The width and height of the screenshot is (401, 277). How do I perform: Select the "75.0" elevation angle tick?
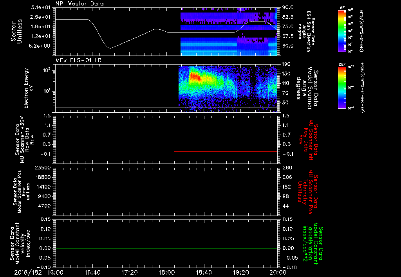pos(288,27)
